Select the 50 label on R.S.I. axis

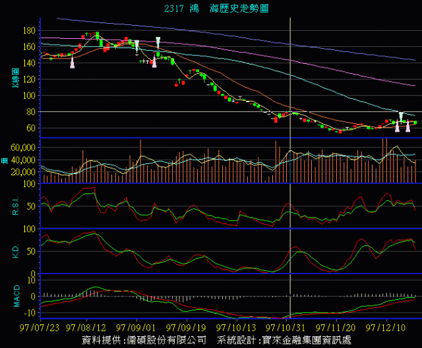pyautogui.click(x=31, y=206)
